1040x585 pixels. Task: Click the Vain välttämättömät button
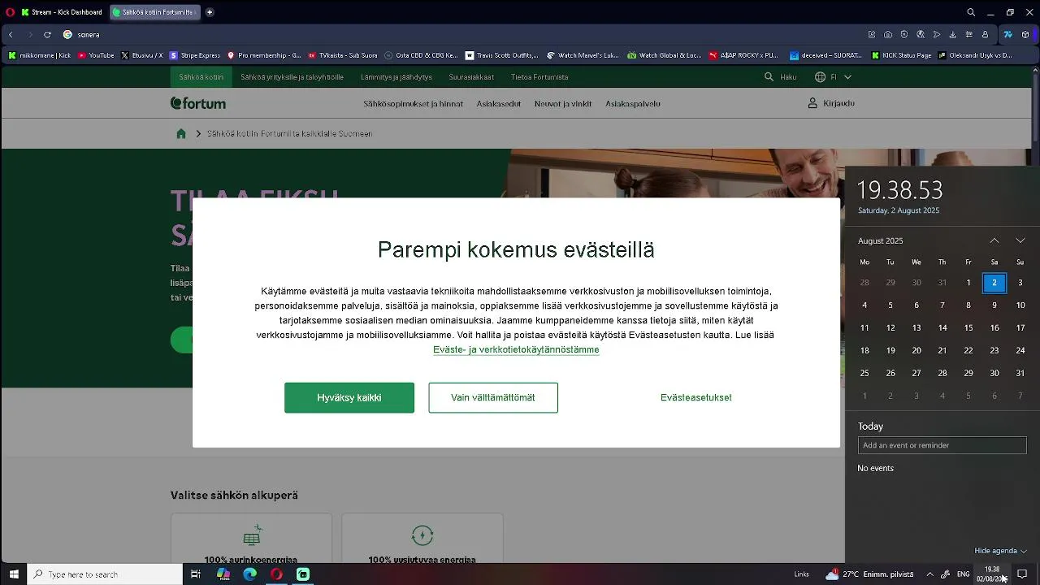pyautogui.click(x=493, y=397)
